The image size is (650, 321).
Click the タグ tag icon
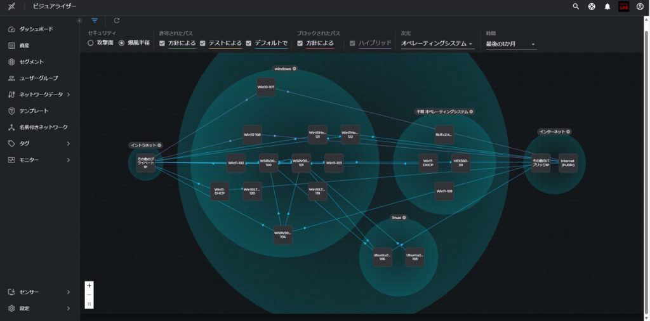(x=11, y=143)
